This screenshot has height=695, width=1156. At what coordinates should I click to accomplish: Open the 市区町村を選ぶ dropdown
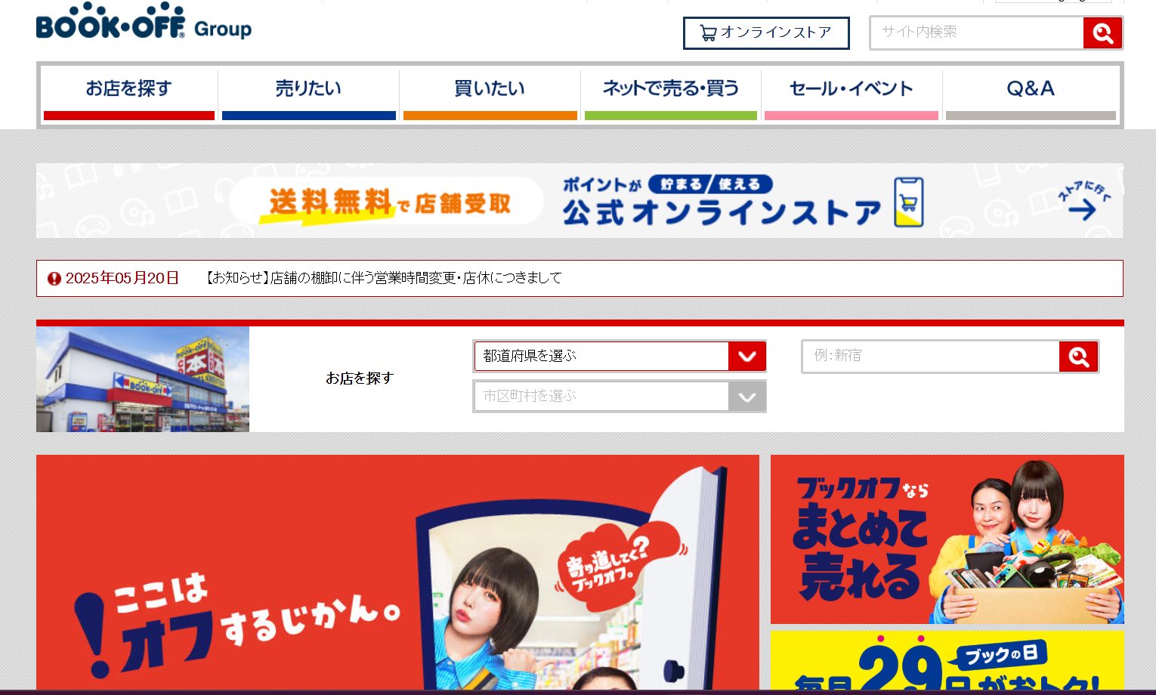(620, 397)
